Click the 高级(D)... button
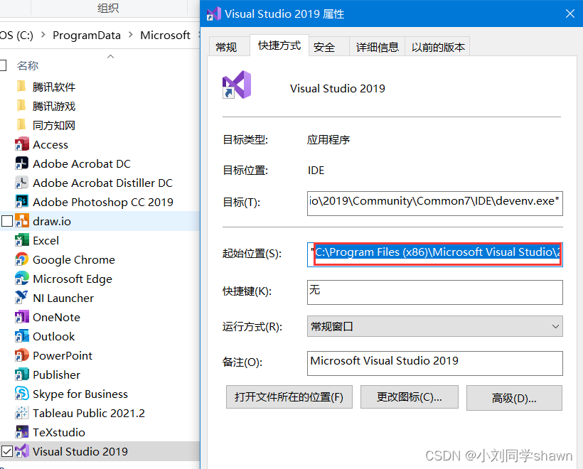The height and width of the screenshot is (469, 583). pos(514,398)
